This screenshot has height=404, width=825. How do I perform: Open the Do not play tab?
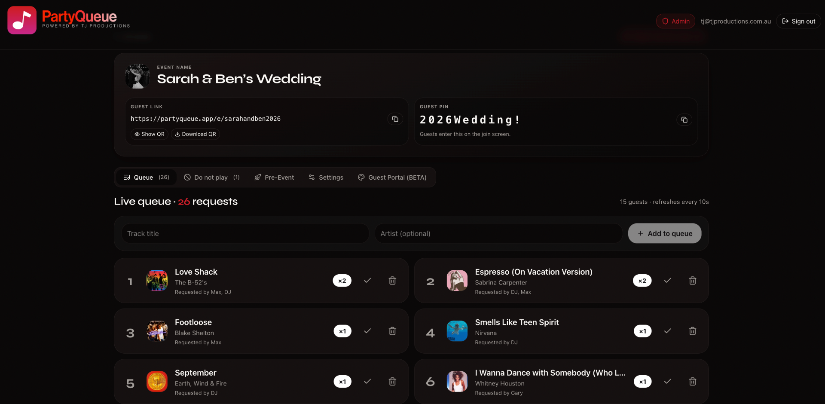(212, 178)
